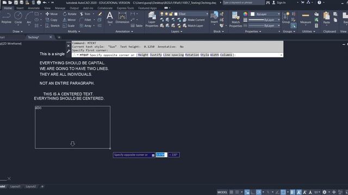348x195 pixels.
Task: Toggle grid display in status bar
Action: pyautogui.click(x=231, y=192)
